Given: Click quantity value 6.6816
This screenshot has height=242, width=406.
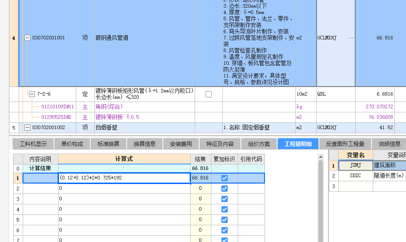Looking at the screenshot, I should coord(385,94).
